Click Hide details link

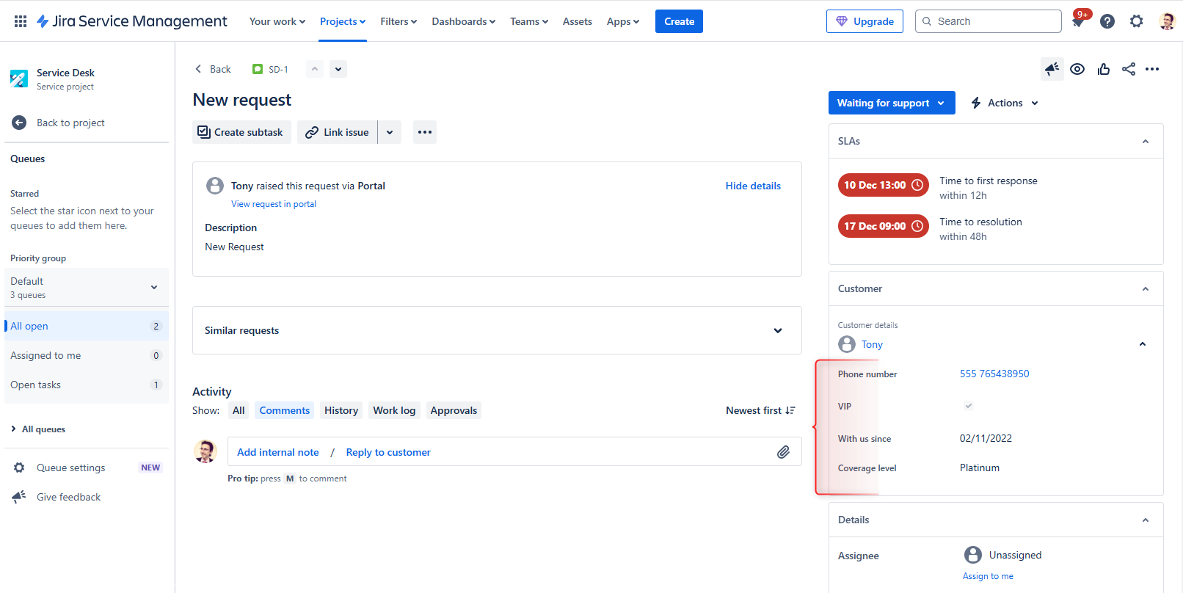point(753,186)
